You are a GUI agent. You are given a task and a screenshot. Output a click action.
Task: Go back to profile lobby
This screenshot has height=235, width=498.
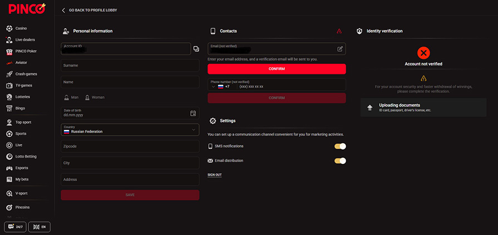89,10
